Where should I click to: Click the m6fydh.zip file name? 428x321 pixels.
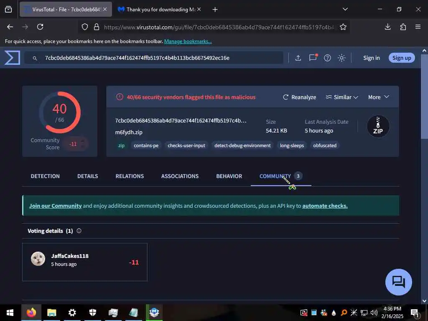129,132
